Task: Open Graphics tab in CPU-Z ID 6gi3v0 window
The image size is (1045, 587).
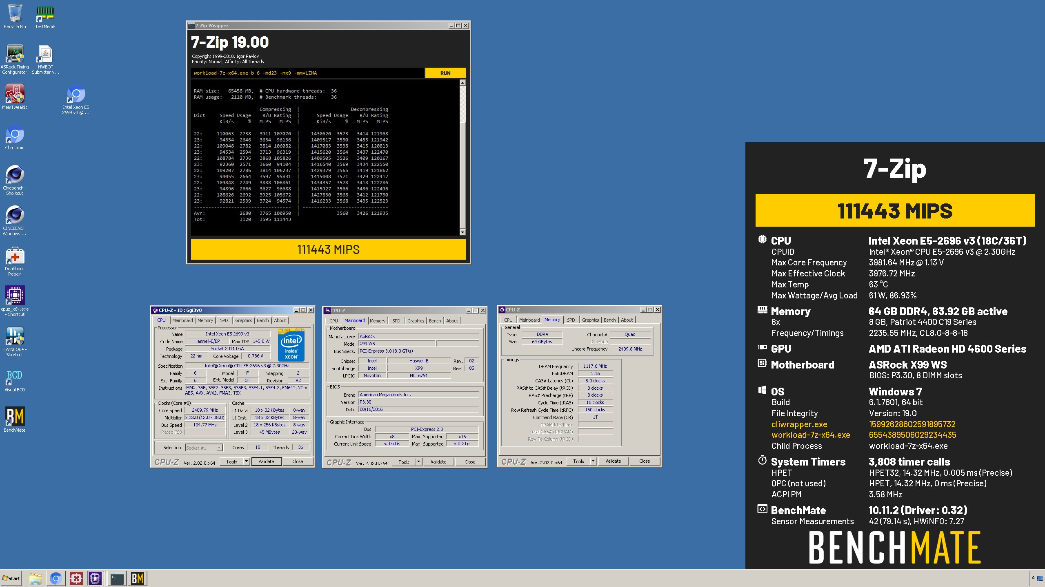Action: click(x=244, y=320)
